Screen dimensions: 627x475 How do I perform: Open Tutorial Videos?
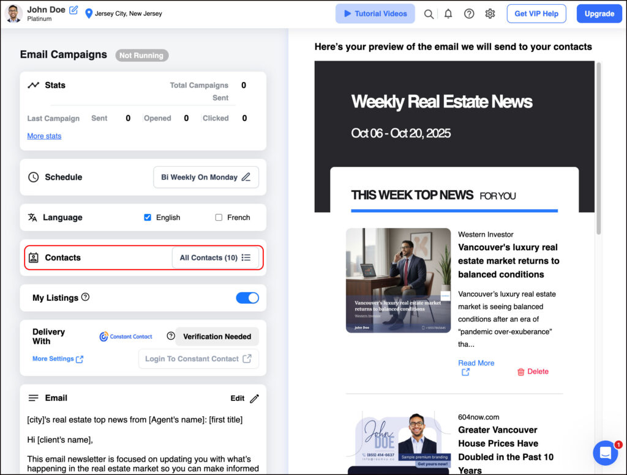tap(375, 13)
